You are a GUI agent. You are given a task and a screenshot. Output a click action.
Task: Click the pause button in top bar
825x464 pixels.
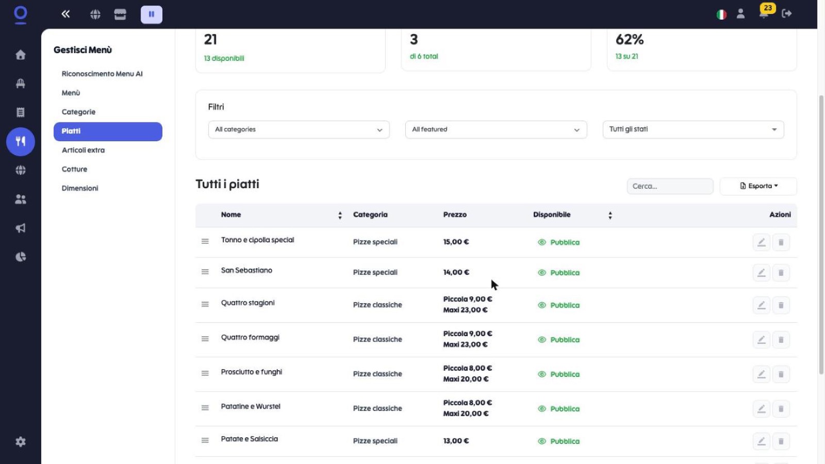[152, 14]
